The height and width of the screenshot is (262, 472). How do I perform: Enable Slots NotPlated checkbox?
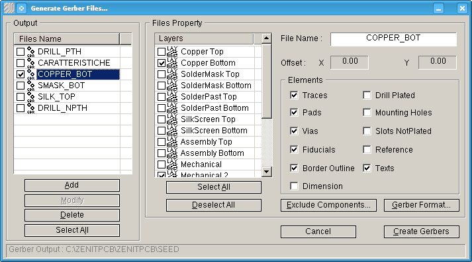click(367, 131)
